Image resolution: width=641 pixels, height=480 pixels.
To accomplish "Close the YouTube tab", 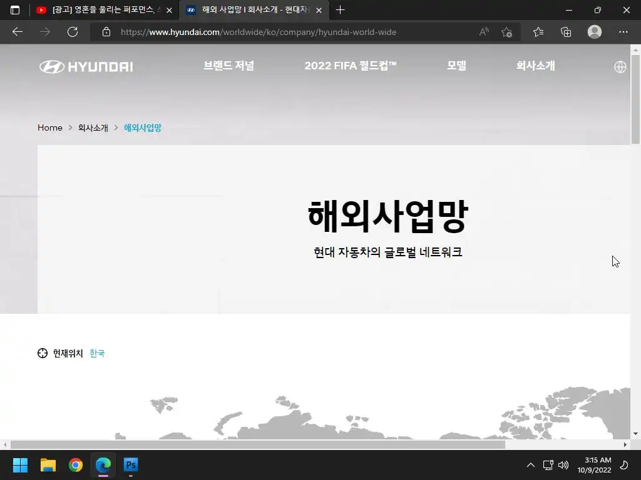I will (169, 10).
